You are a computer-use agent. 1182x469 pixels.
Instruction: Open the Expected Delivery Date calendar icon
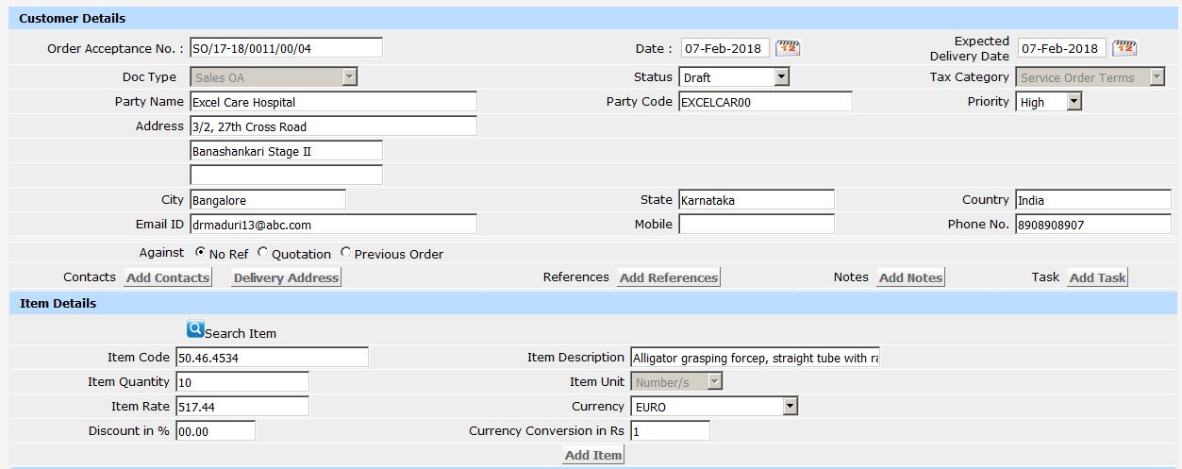point(1124,48)
